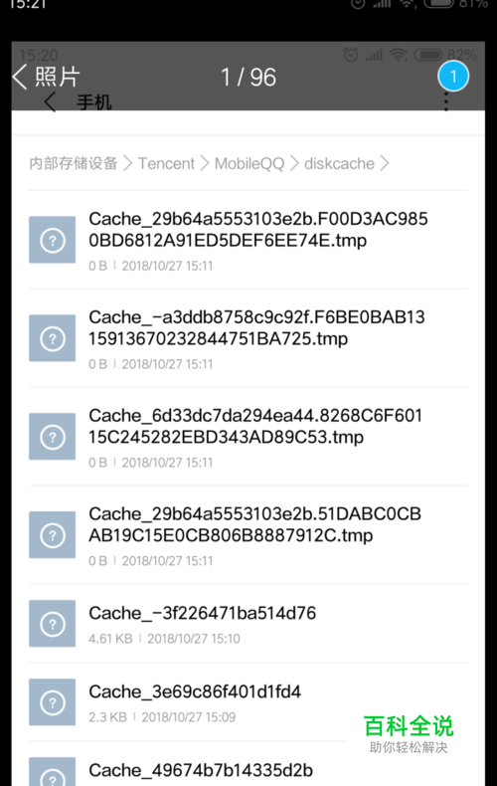Tap unknown file icon for Cache_6d33dc7da294ea44 file
Image resolution: width=497 pixels, height=786 pixels.
point(52,436)
